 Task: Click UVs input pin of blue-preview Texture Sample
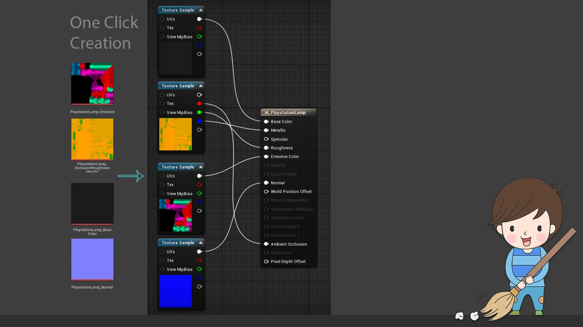pos(162,252)
